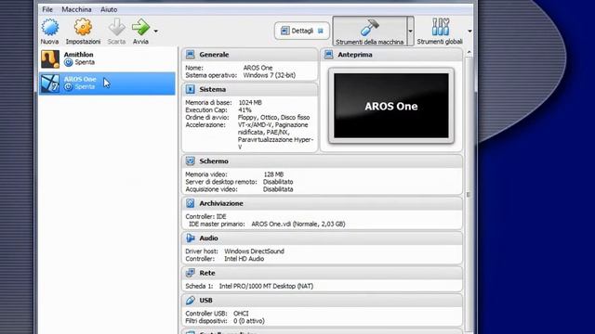
Task: Click Windows DirectSound driver value
Action: (x=254, y=251)
